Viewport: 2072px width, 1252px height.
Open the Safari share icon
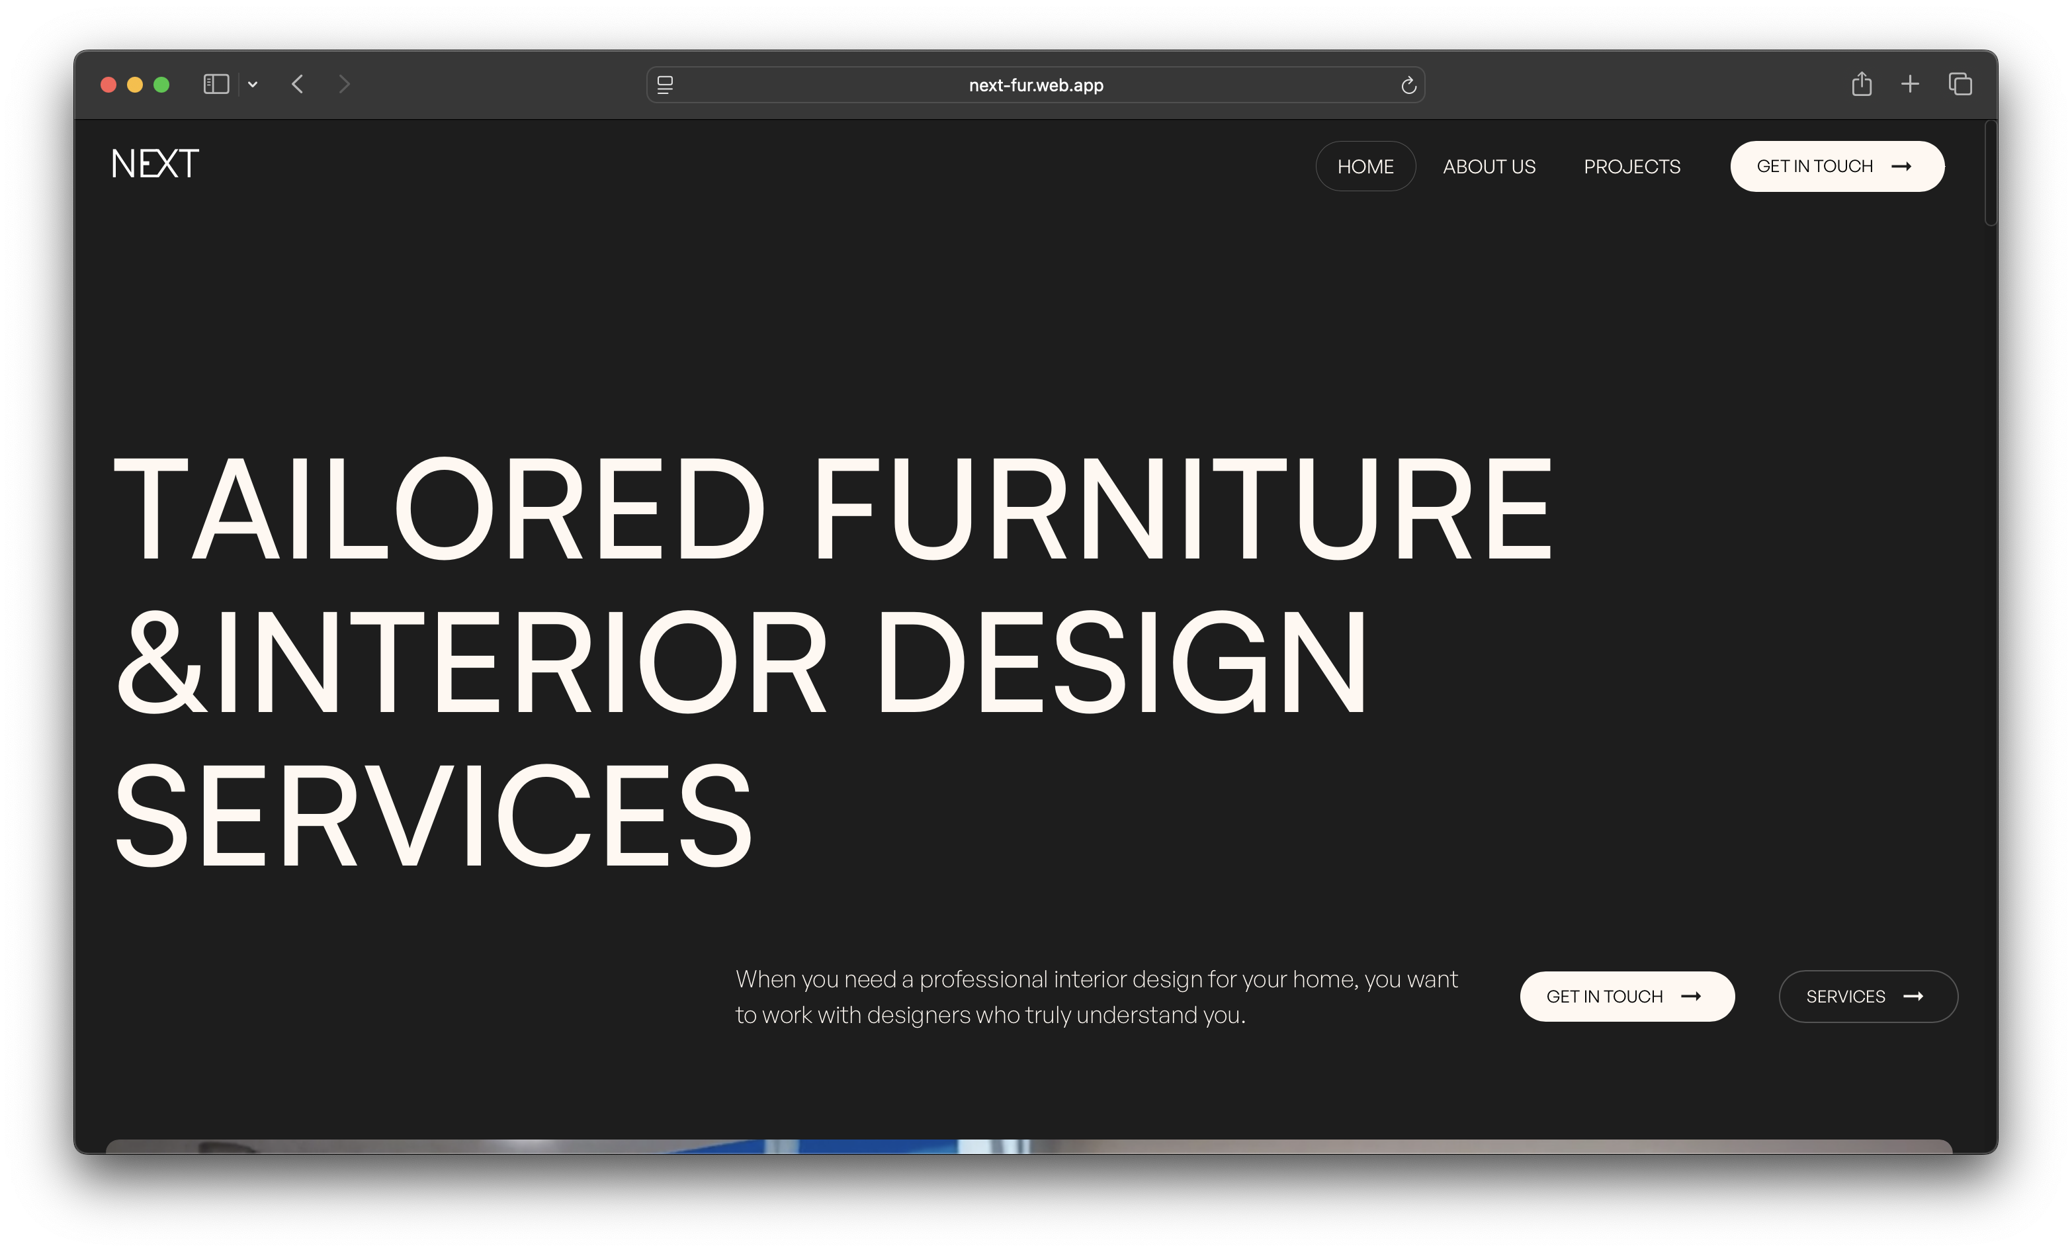(x=1862, y=83)
